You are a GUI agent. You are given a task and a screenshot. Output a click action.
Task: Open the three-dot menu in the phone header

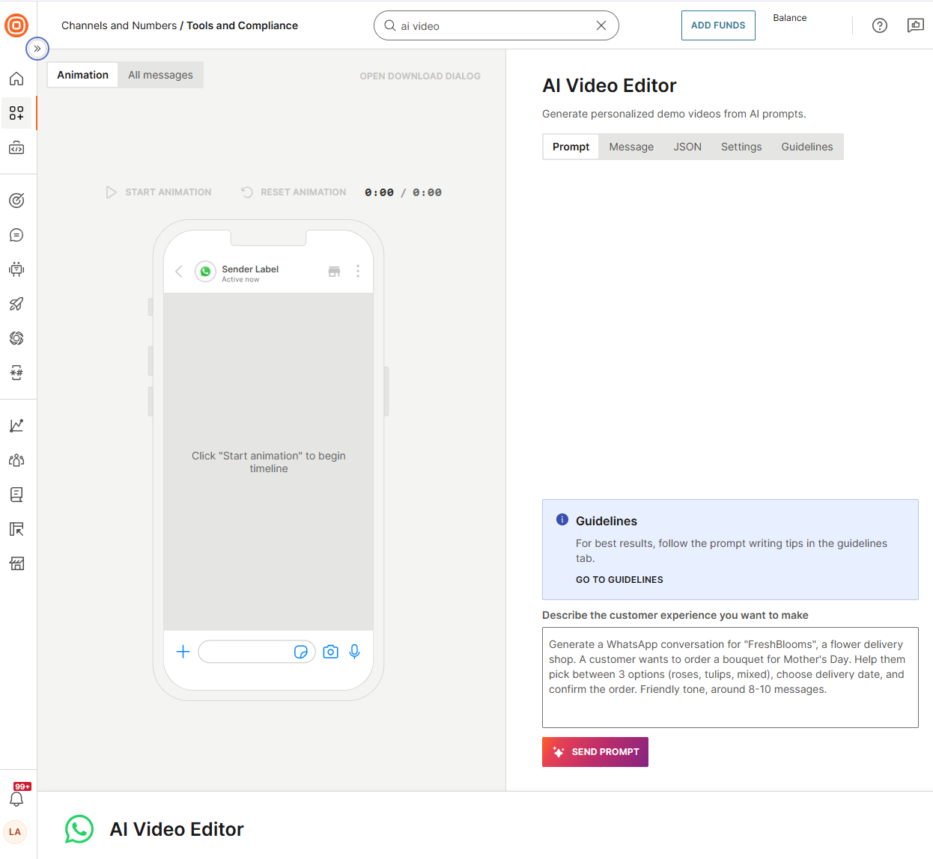(358, 271)
